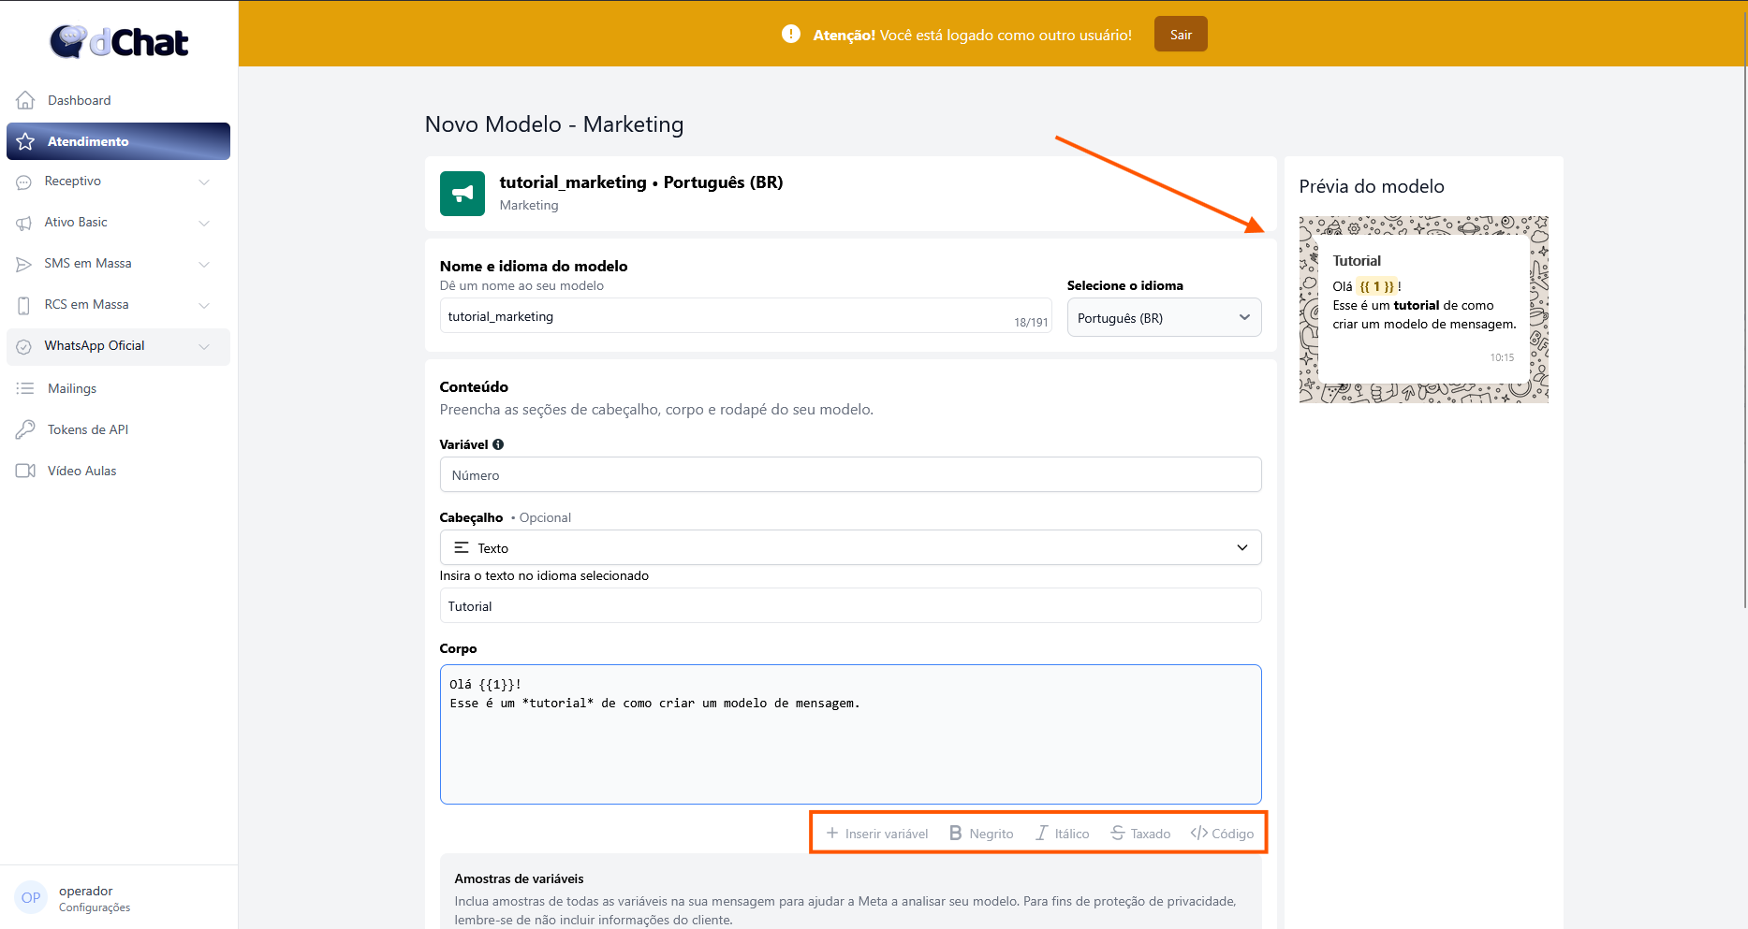Open the Vídeo Aulas section

click(81, 471)
